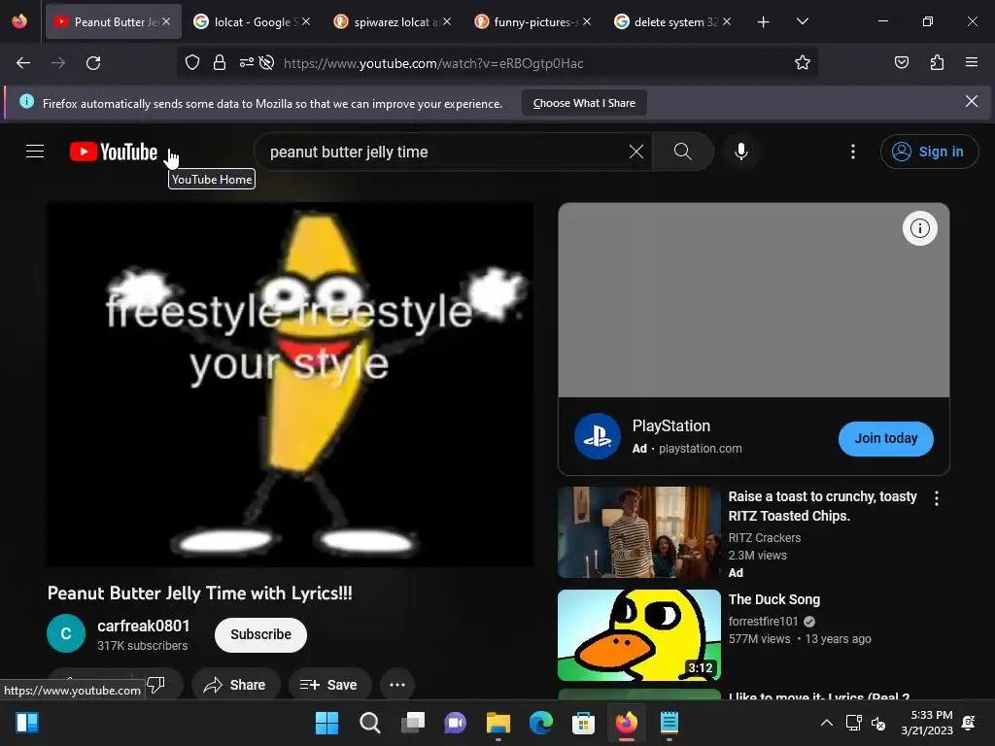Open Notepad from taskbar

(x=669, y=723)
